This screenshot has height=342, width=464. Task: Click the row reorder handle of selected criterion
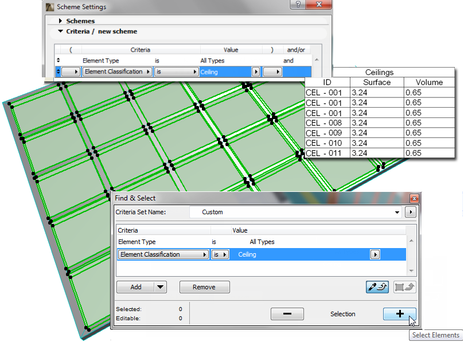58,72
